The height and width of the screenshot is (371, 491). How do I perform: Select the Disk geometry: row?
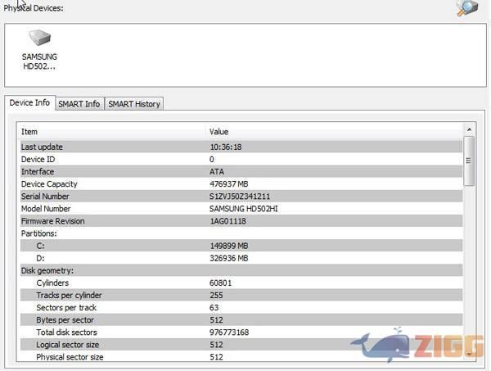click(x=241, y=270)
